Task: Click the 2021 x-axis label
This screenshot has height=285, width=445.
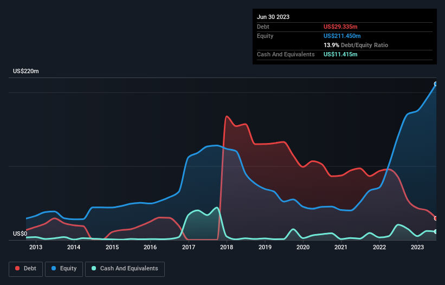Action: click(x=341, y=247)
